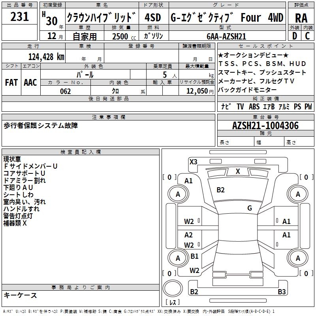Click the "セールスポイント" section header
Image resolution: width=316 pixels, height=316 pixels.
[x=265, y=46]
